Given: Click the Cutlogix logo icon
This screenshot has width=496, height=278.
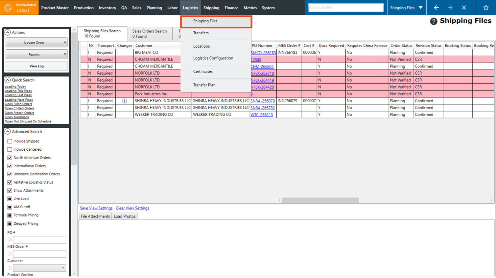Looking at the screenshot, I should pos(8,8).
